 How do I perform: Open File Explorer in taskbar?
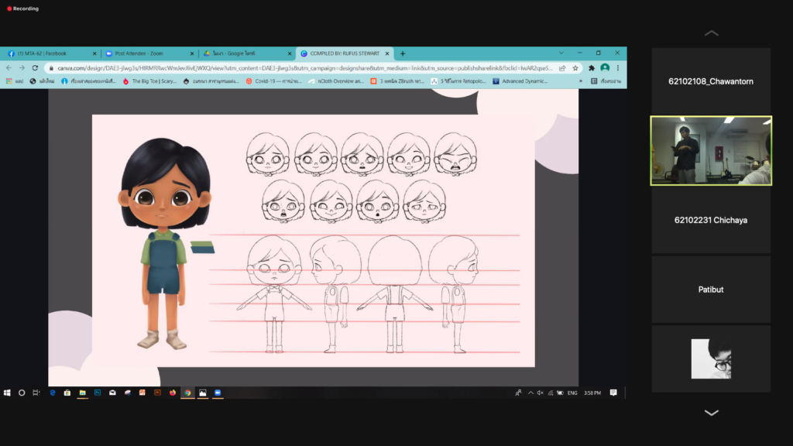point(82,393)
